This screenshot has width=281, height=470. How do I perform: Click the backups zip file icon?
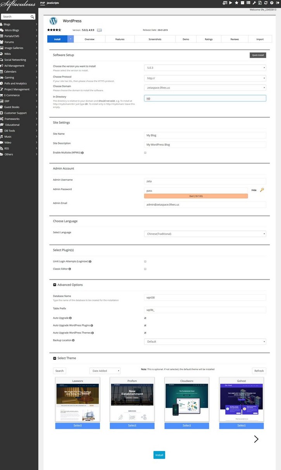coord(260,3)
